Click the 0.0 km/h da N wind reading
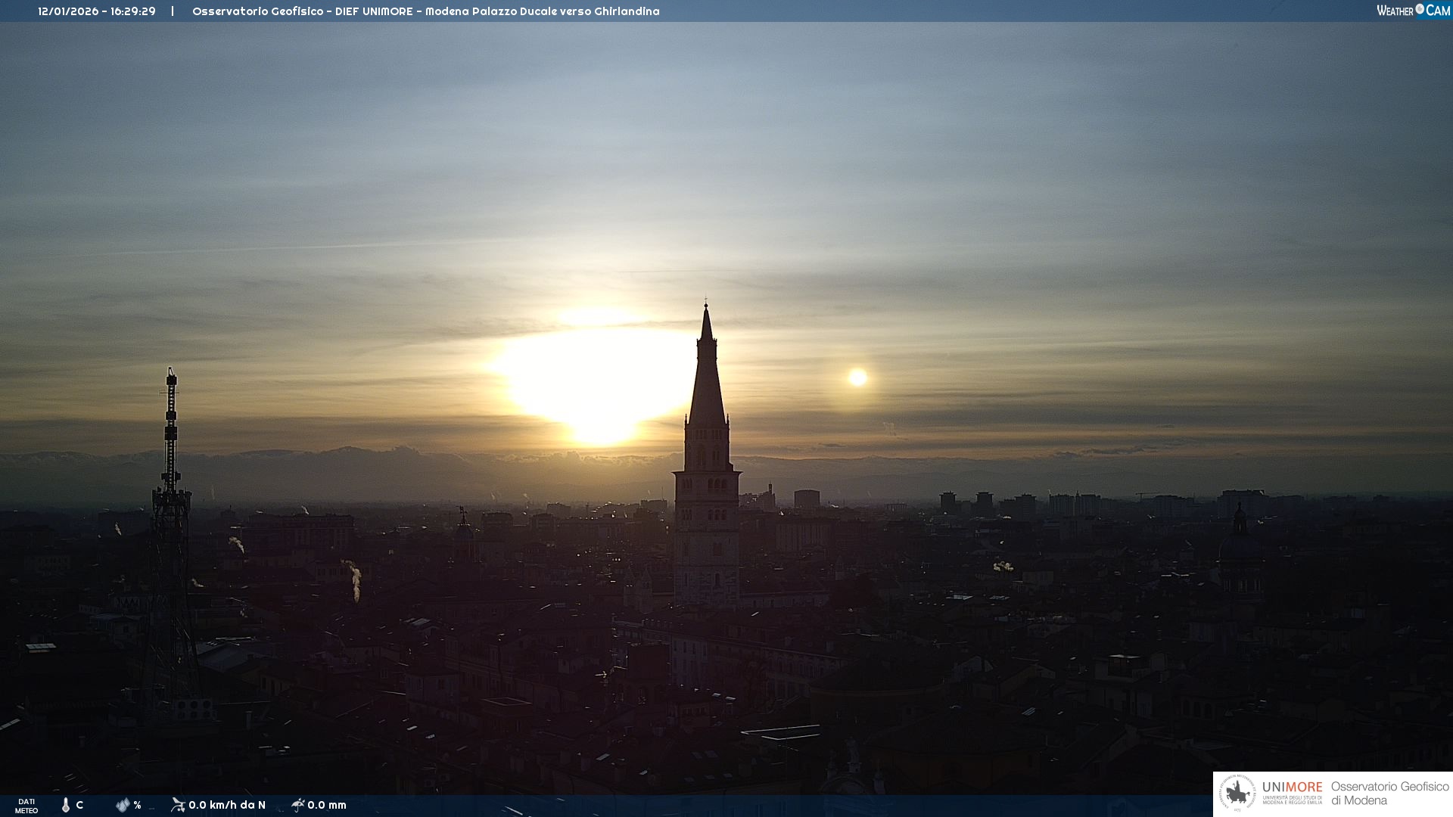The height and width of the screenshot is (817, 1453). pos(227,805)
